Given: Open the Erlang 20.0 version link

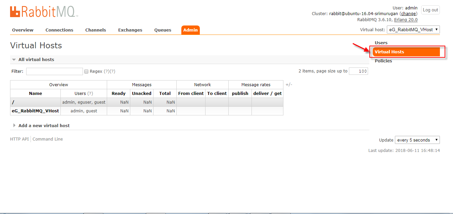Looking at the screenshot, I should coord(406,20).
